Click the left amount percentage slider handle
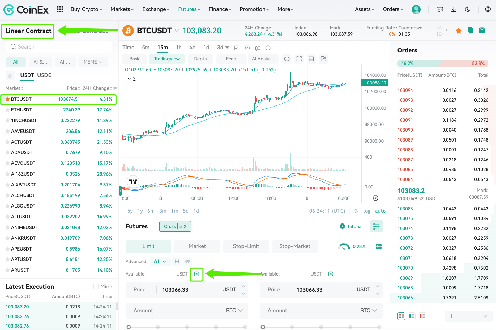The image size is (496, 330). click(129, 327)
